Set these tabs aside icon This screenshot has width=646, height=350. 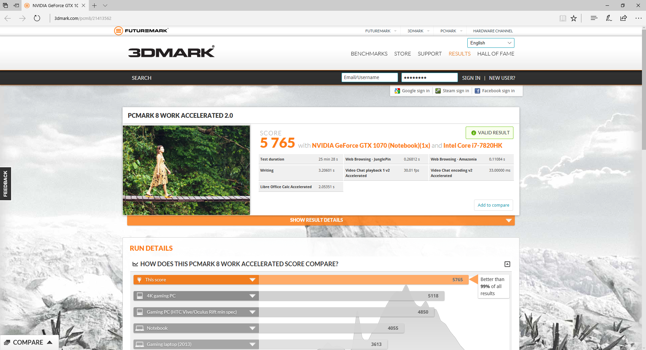coord(16,5)
